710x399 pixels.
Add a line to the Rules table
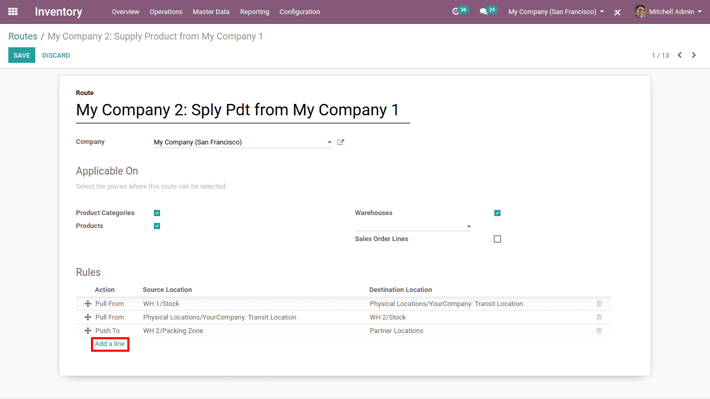(110, 344)
